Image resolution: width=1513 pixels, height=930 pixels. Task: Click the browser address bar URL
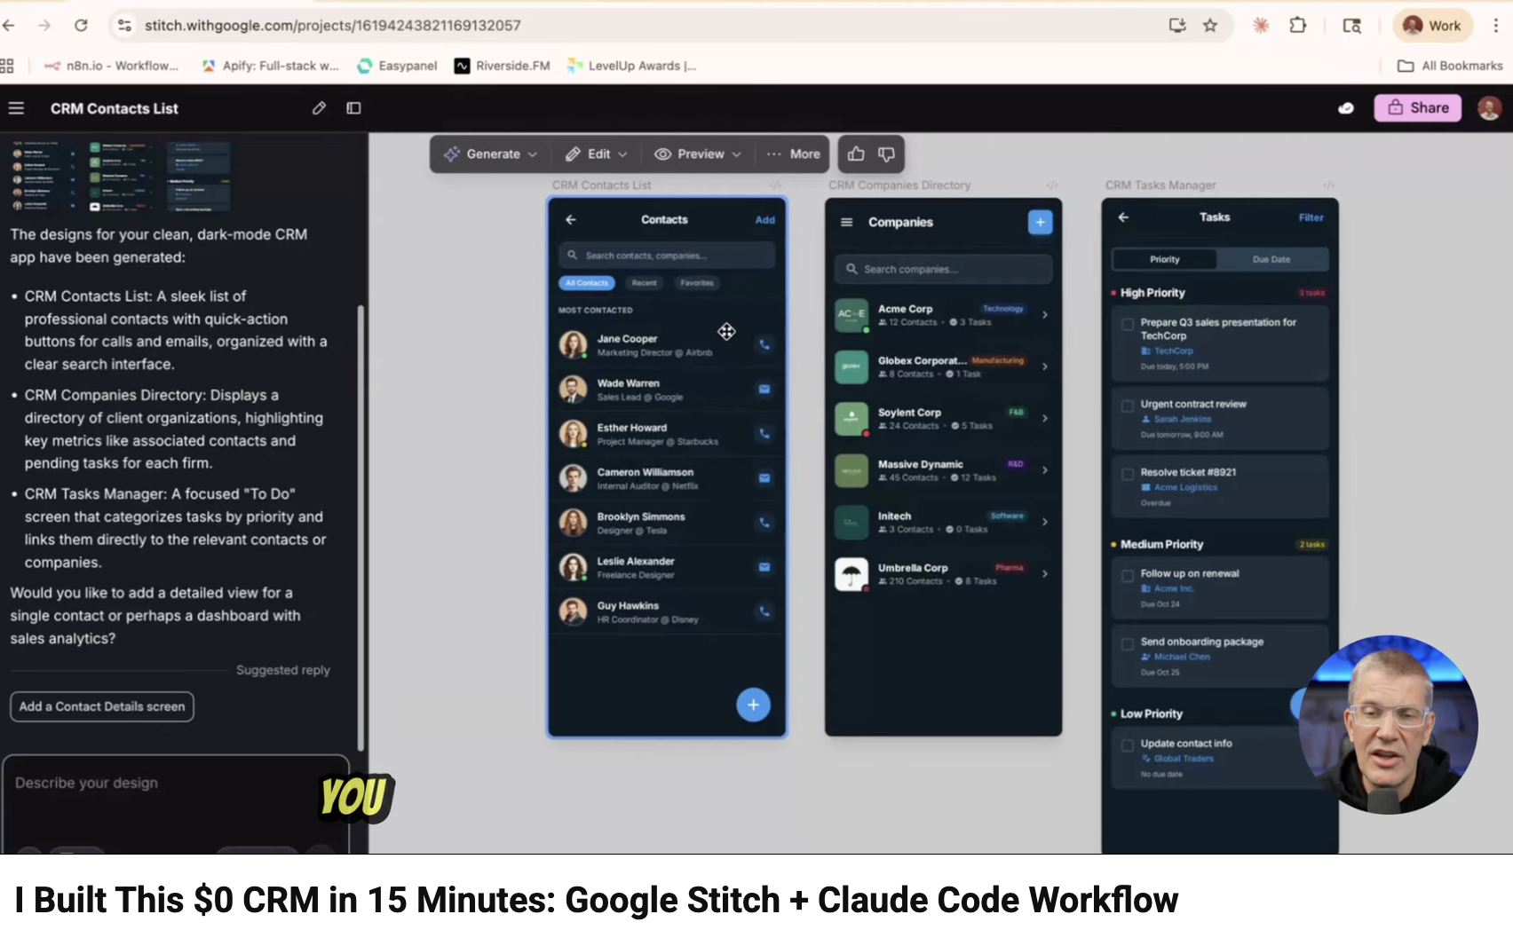point(333,25)
